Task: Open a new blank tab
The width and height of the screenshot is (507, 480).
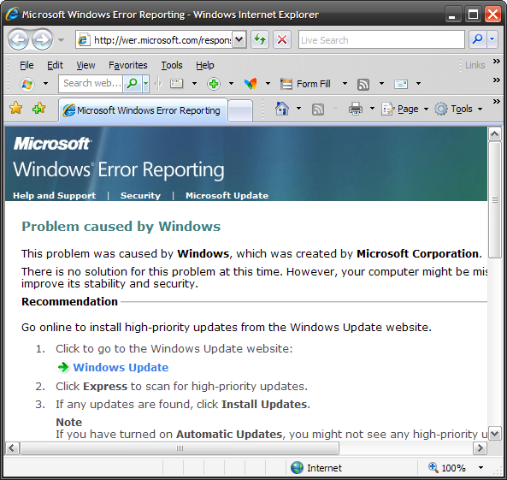Action: click(240, 110)
